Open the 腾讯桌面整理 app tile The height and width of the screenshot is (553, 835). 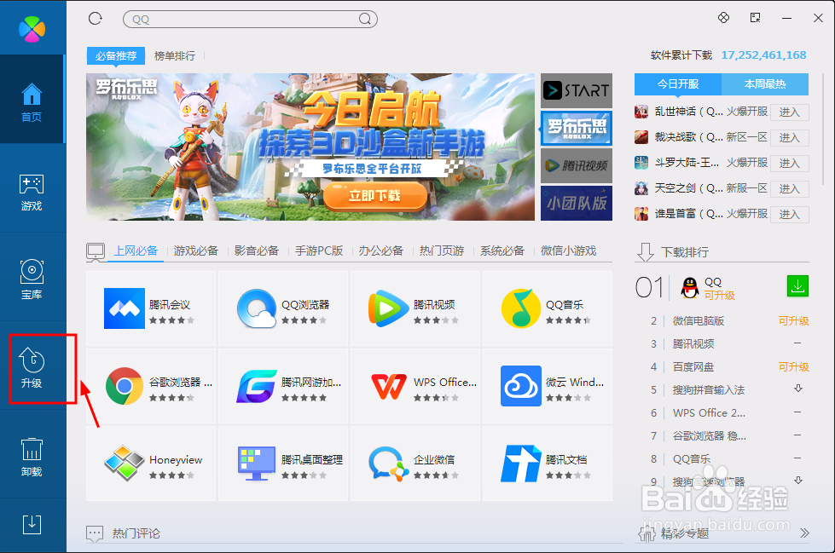283,464
